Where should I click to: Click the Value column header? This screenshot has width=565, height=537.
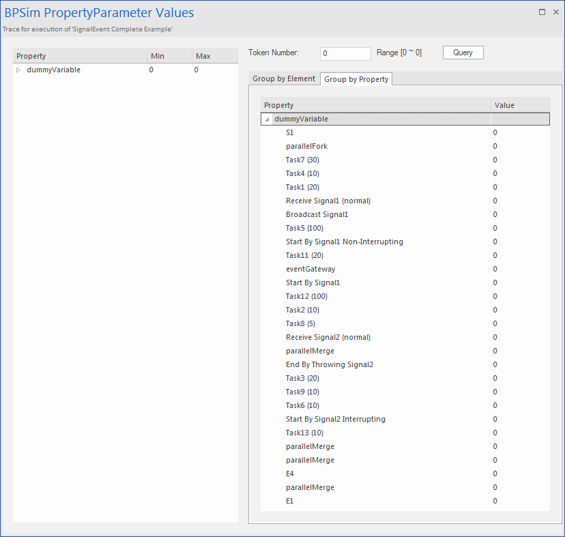519,105
